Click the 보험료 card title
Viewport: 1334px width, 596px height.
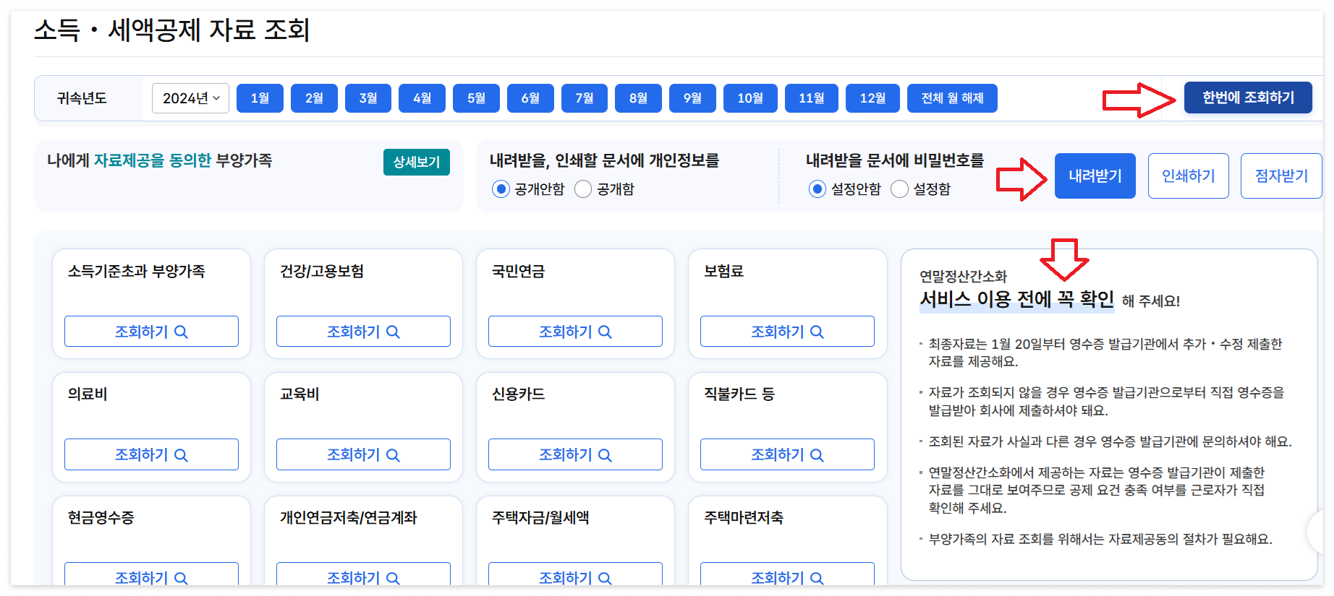[723, 272]
